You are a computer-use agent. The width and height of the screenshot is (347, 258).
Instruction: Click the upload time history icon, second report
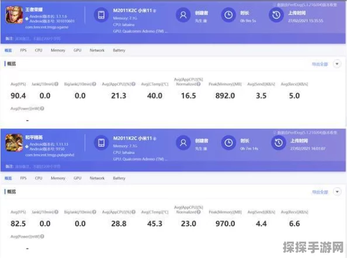tap(279, 143)
